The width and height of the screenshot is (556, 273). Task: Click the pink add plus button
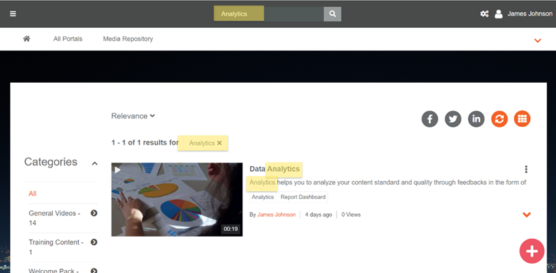coord(532,251)
